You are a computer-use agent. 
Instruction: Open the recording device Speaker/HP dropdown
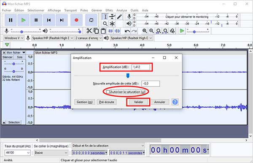coord(53,38)
